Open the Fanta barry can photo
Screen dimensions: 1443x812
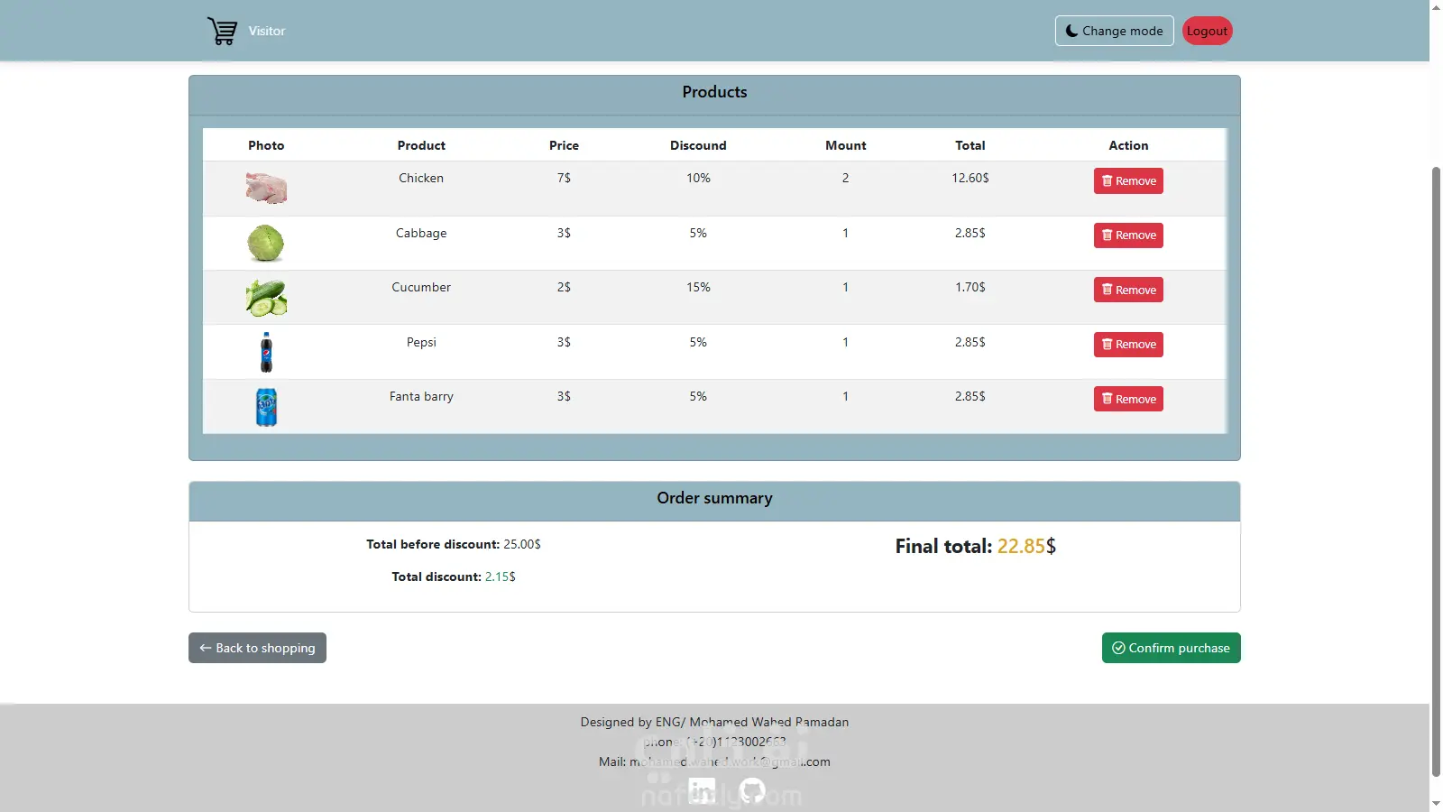coord(266,407)
